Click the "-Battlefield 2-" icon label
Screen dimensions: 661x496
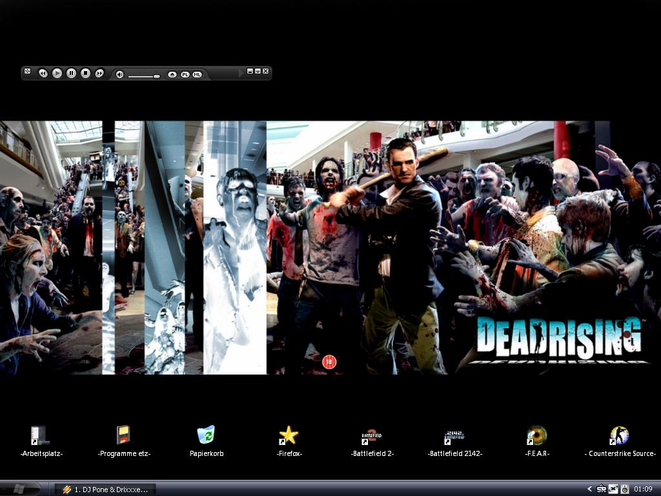(372, 454)
